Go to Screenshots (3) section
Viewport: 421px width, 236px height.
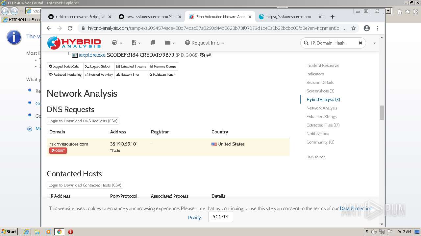(x=320, y=91)
